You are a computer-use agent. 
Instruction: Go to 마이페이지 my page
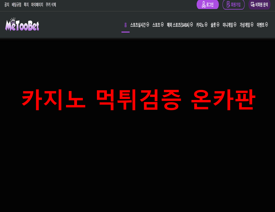coord(37,5)
